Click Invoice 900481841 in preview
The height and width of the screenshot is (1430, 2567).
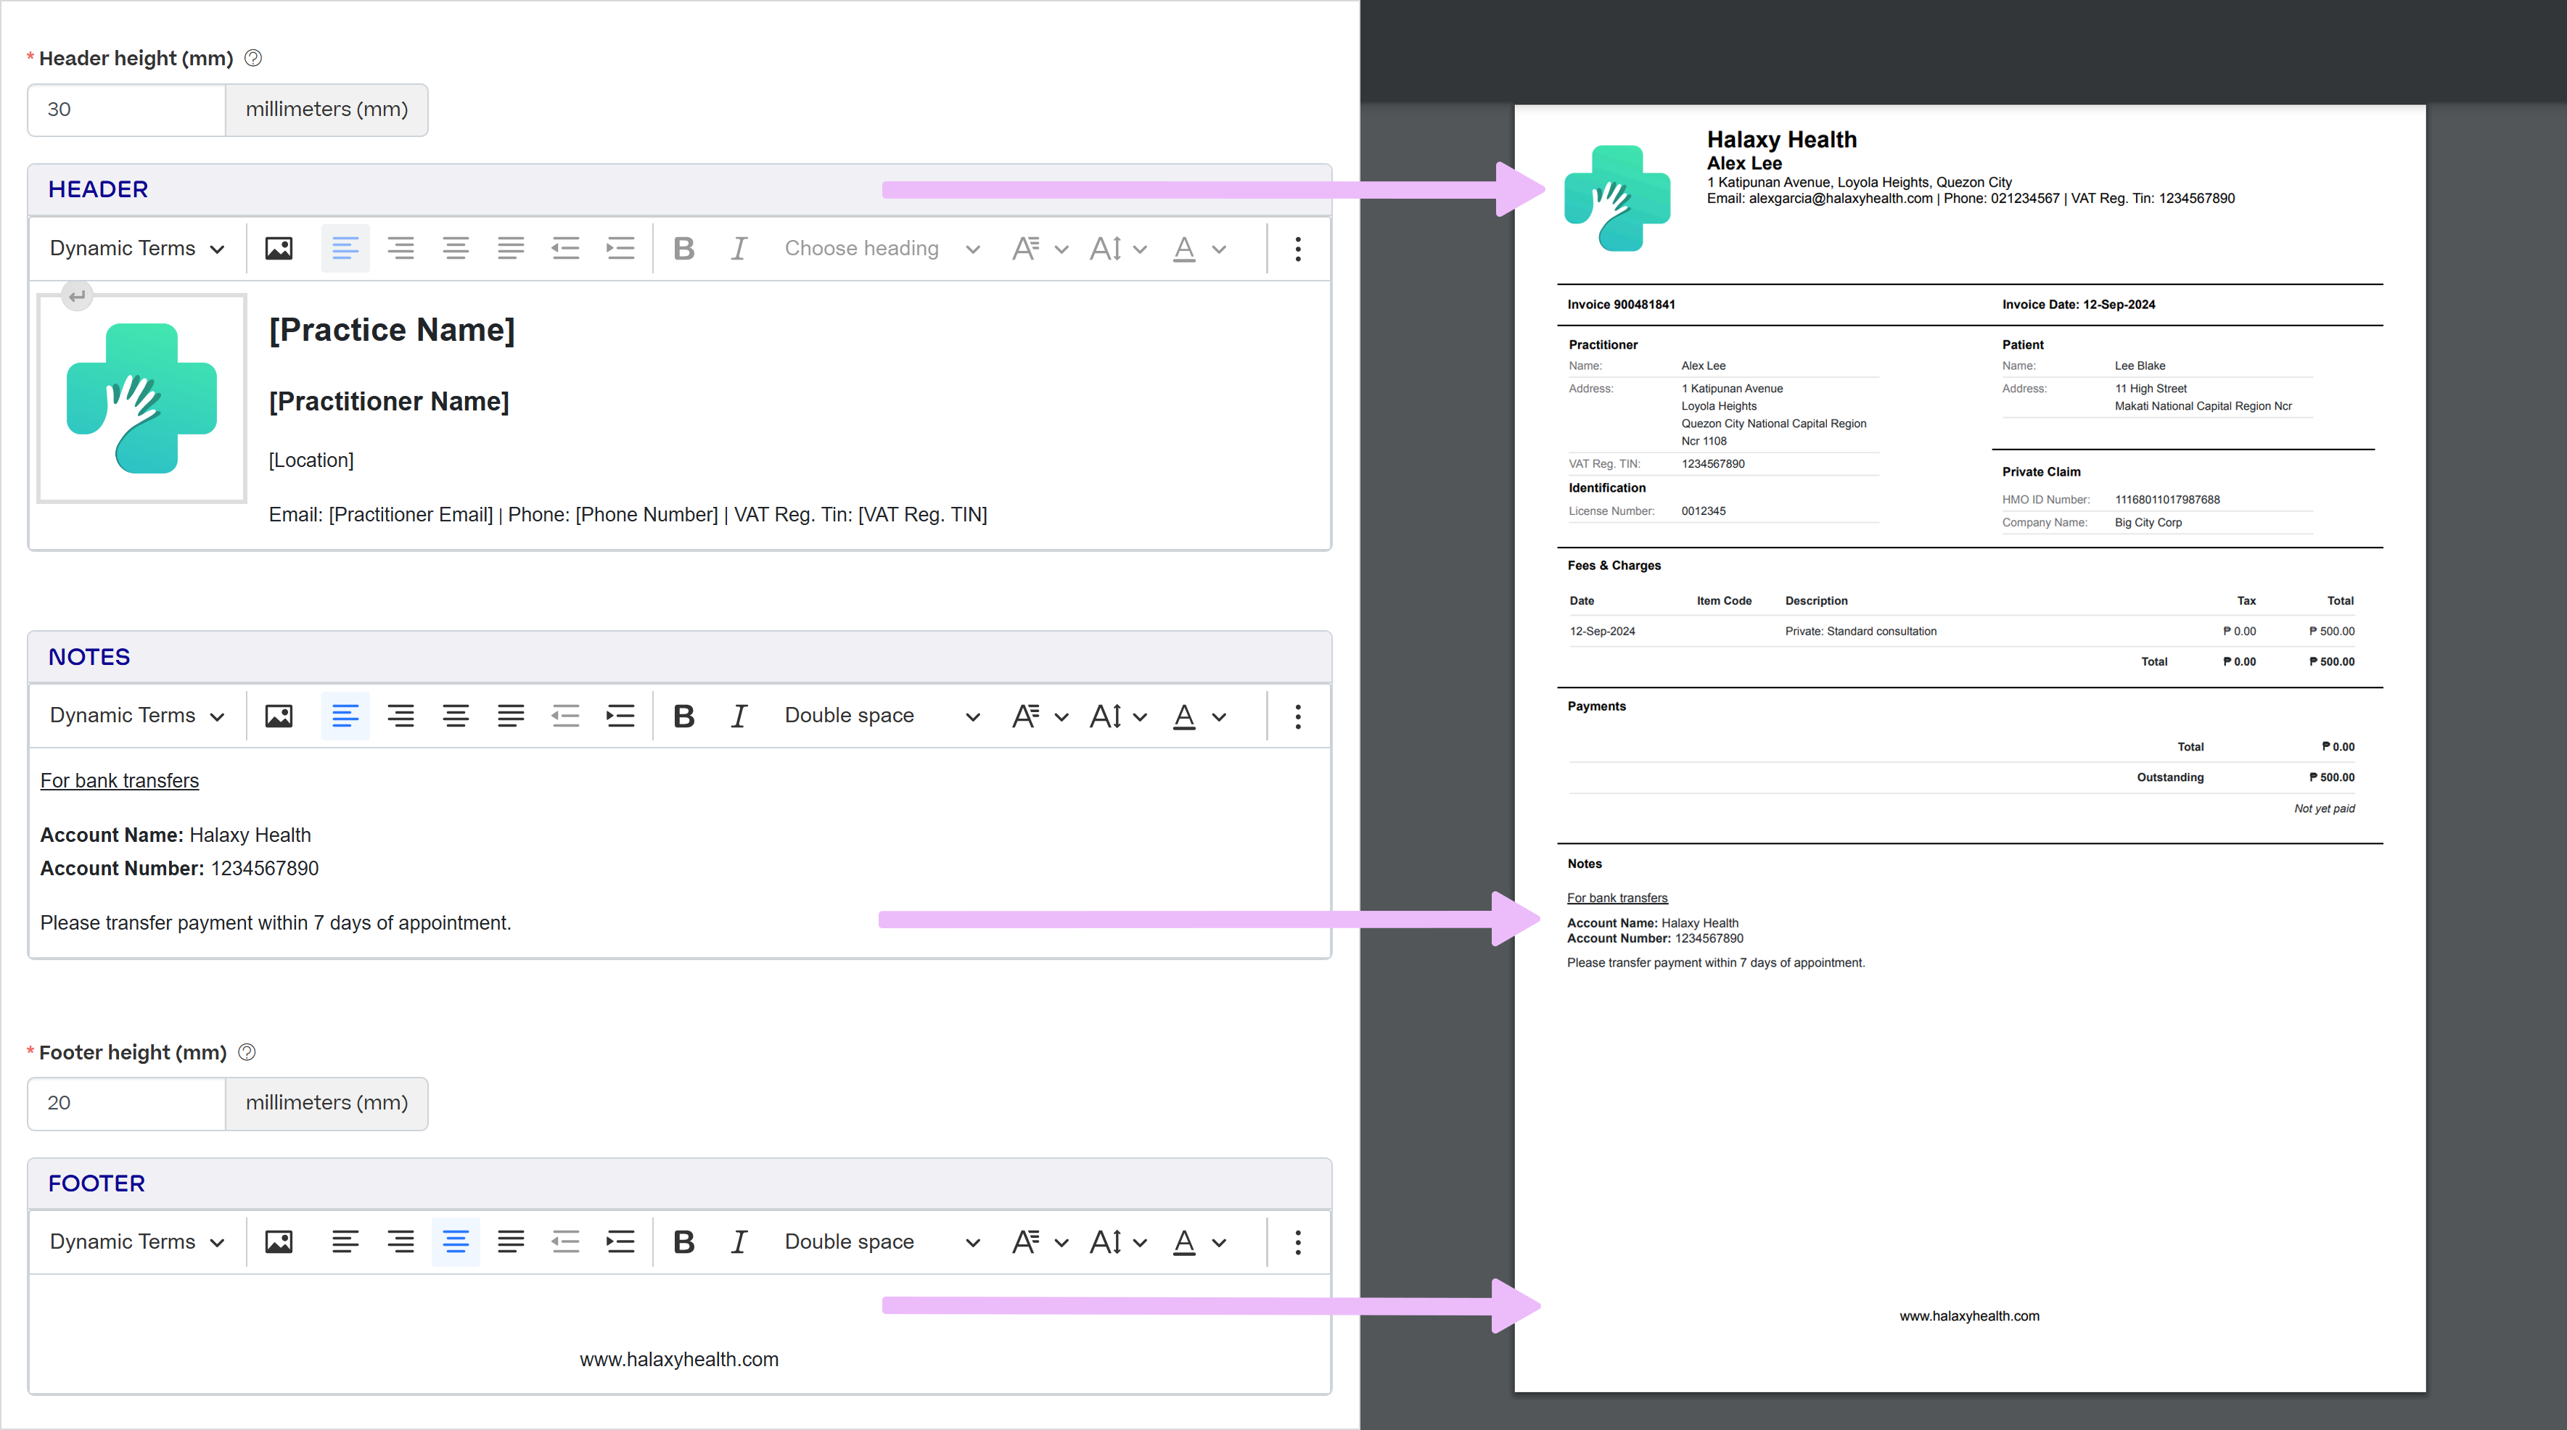tap(1620, 305)
